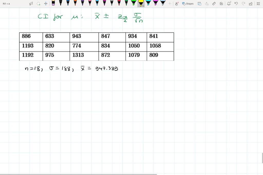The image size is (263, 175).
Task: Undo the last ink stroke
Action: 236,4
